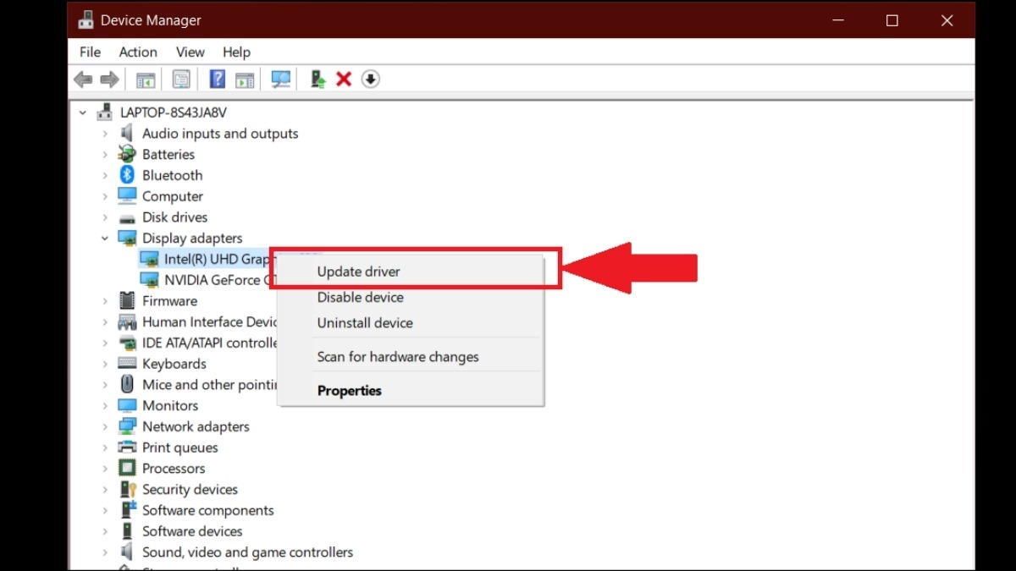Click the Device Manager title bar icon
Viewport: 1016px width, 571px height.
pos(85,20)
